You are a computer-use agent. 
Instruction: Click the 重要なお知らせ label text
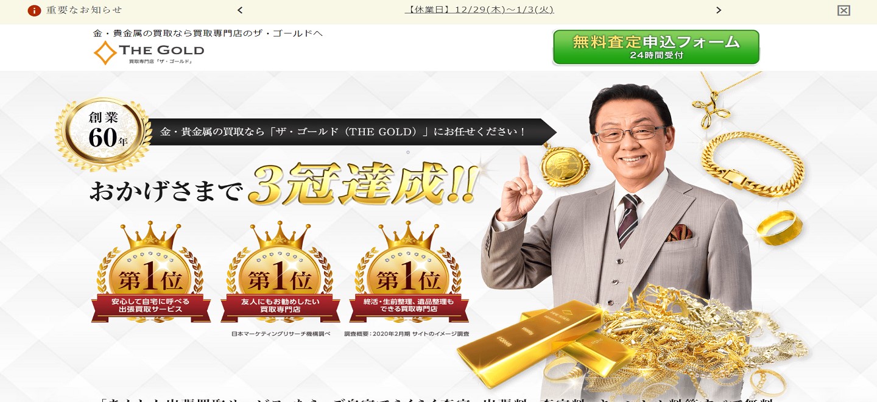point(84,10)
